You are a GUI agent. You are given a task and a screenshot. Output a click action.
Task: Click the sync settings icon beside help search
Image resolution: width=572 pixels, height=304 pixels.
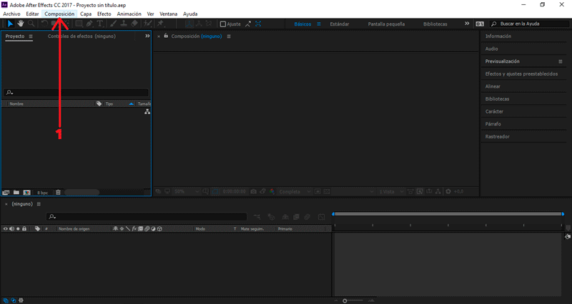point(480,24)
